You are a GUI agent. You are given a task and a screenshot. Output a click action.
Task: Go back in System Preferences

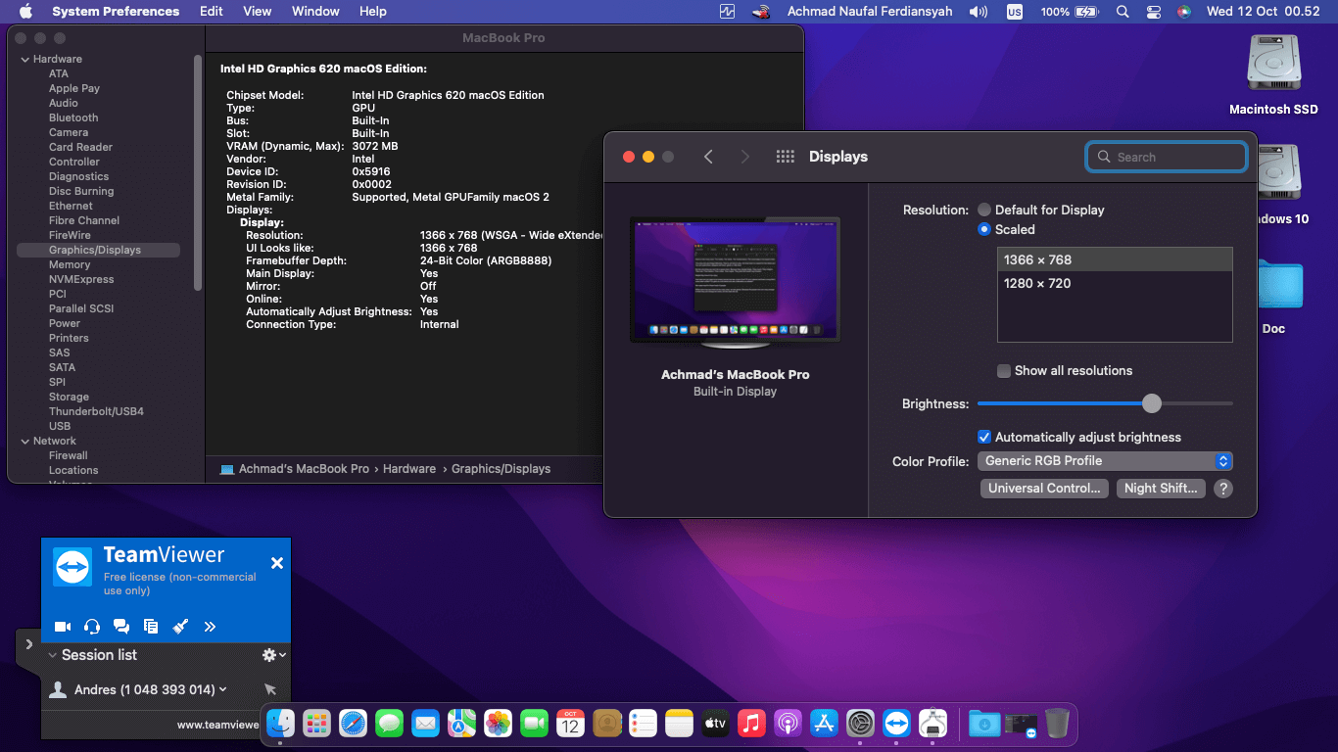708,157
